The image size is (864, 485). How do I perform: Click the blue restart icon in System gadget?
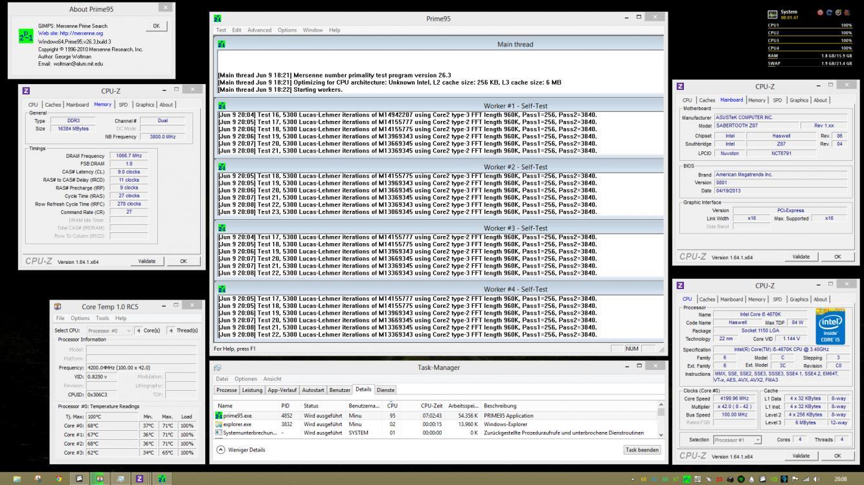coord(829,12)
